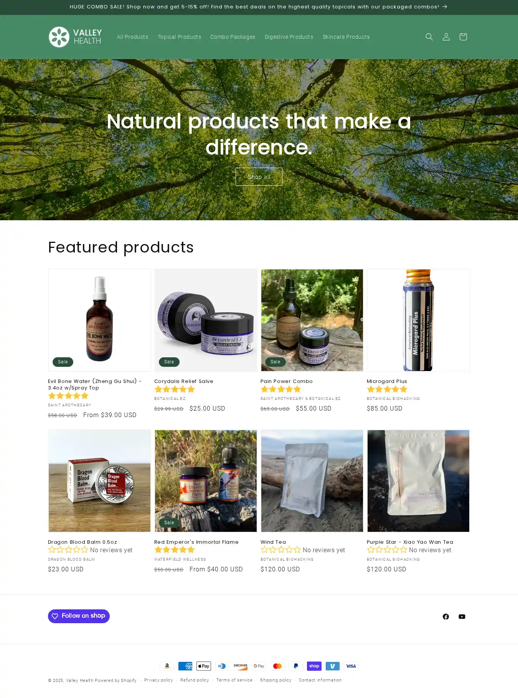Open the Microgard Plus product title

(x=387, y=381)
